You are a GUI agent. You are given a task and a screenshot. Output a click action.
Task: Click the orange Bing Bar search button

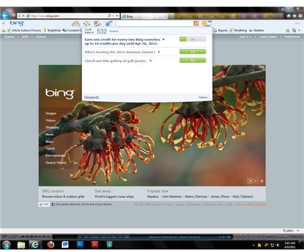[x=196, y=23]
